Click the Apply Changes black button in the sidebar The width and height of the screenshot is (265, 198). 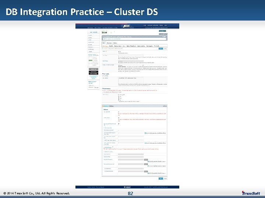click(x=93, y=71)
